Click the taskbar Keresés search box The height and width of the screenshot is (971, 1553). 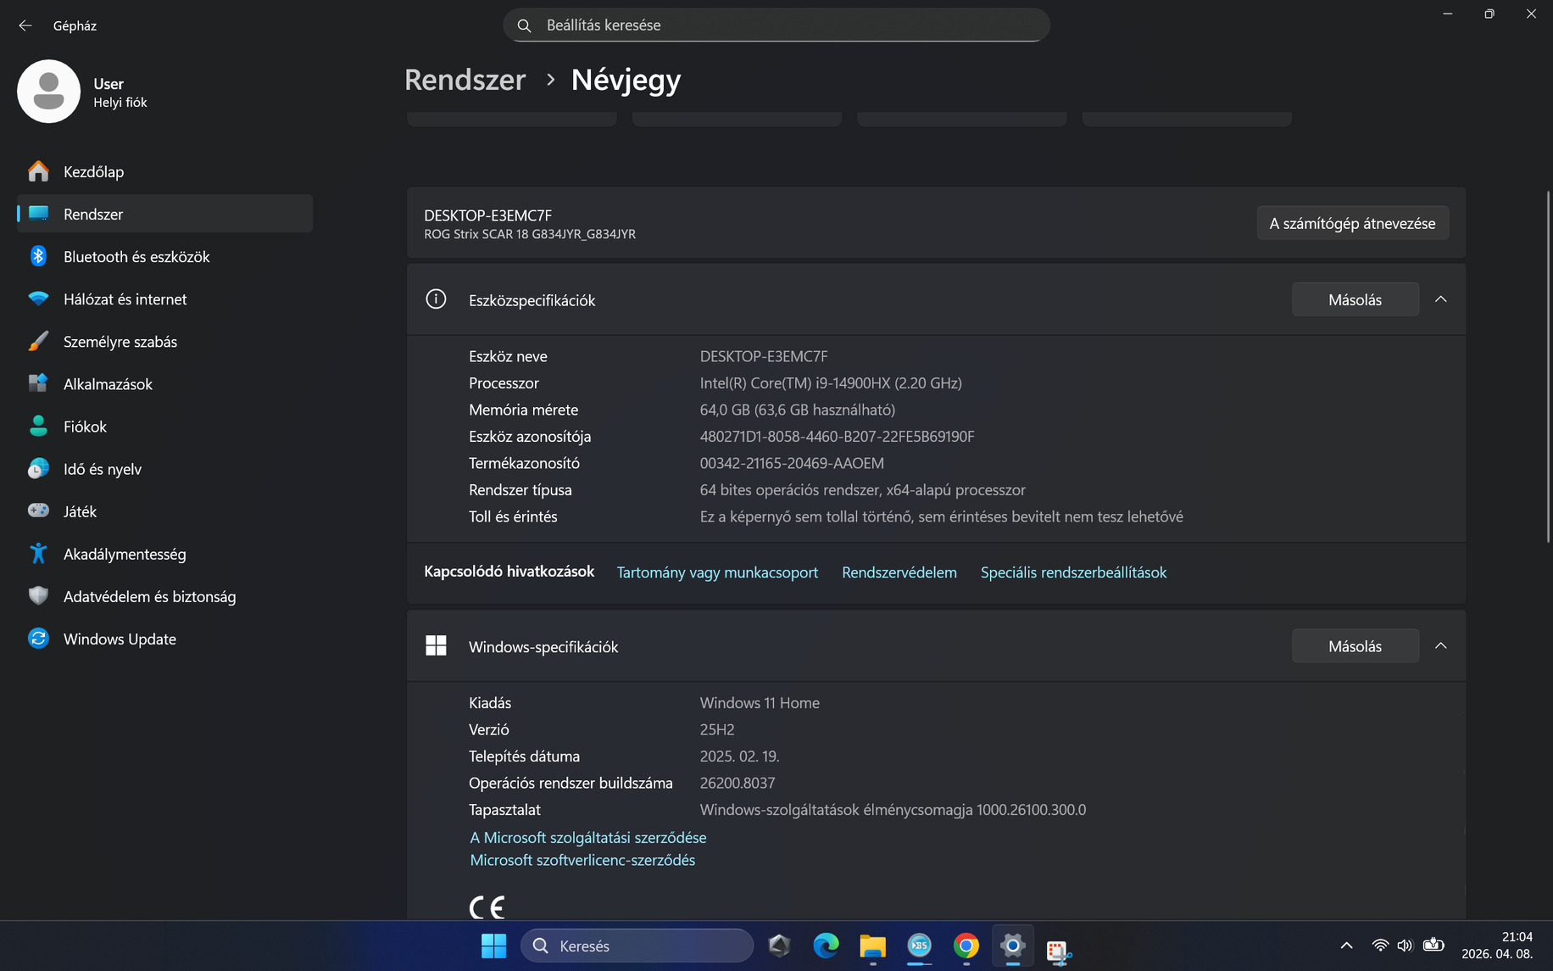pyautogui.click(x=637, y=946)
